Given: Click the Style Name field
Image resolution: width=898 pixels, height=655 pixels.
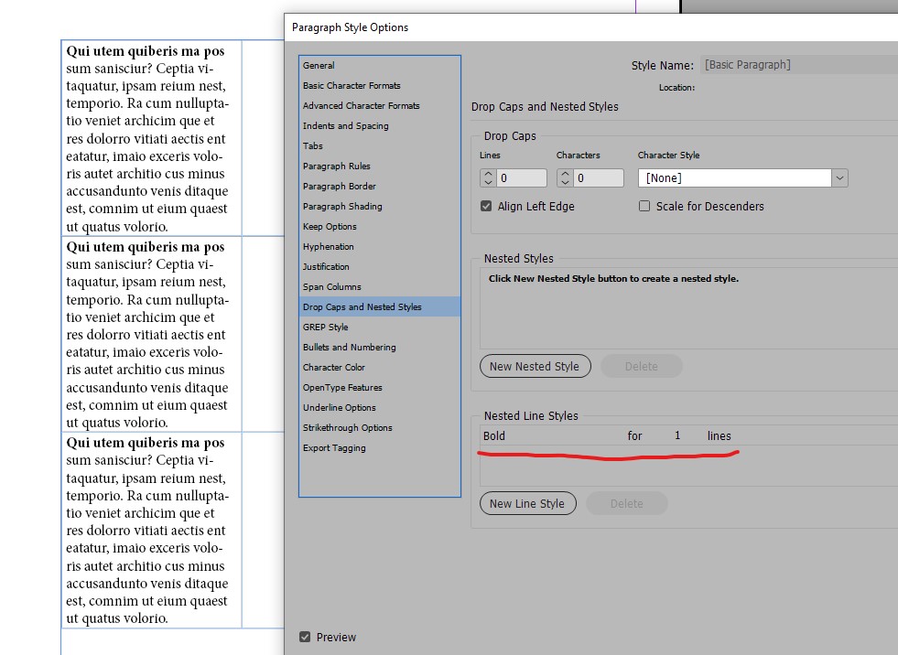Looking at the screenshot, I should point(799,65).
